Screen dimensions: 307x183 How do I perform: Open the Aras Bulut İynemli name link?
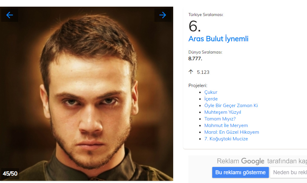tap(218, 39)
